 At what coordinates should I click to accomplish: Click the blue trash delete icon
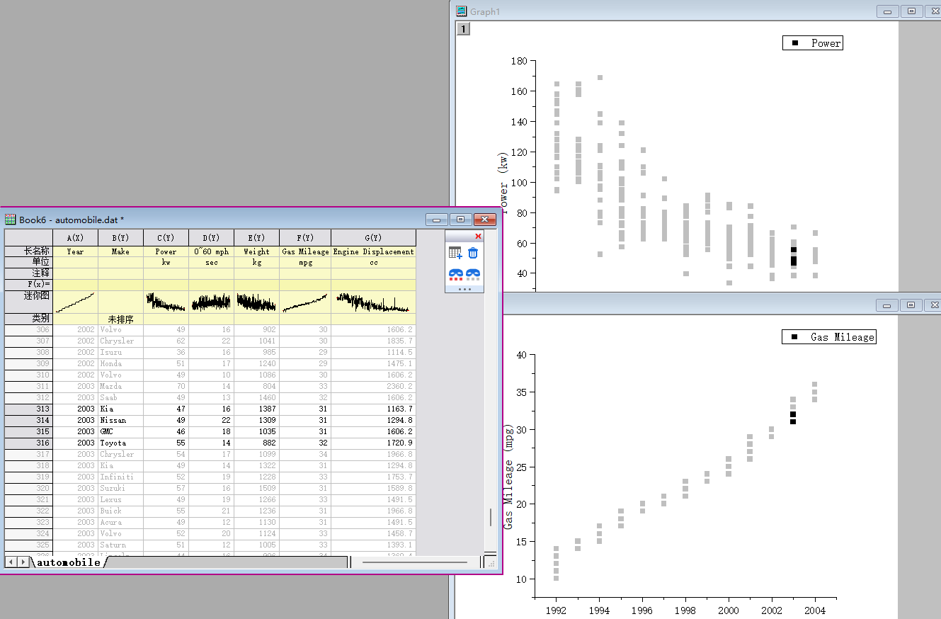pos(473,253)
